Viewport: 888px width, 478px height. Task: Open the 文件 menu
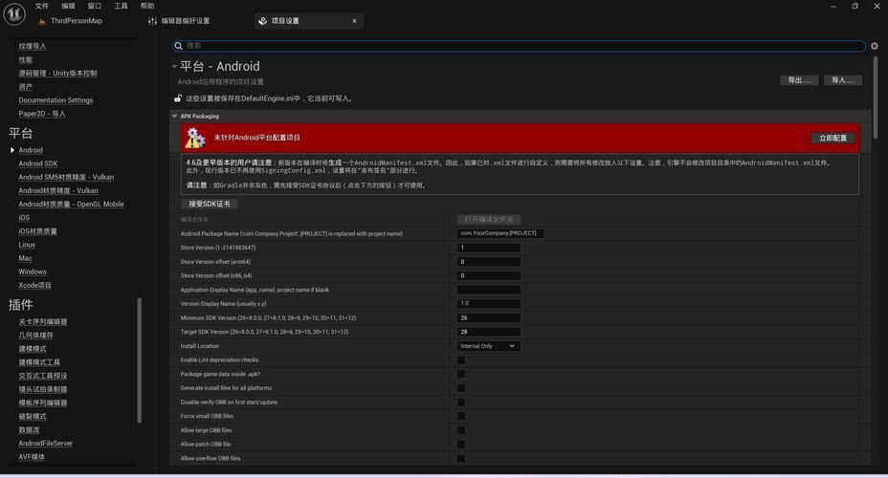(42, 6)
